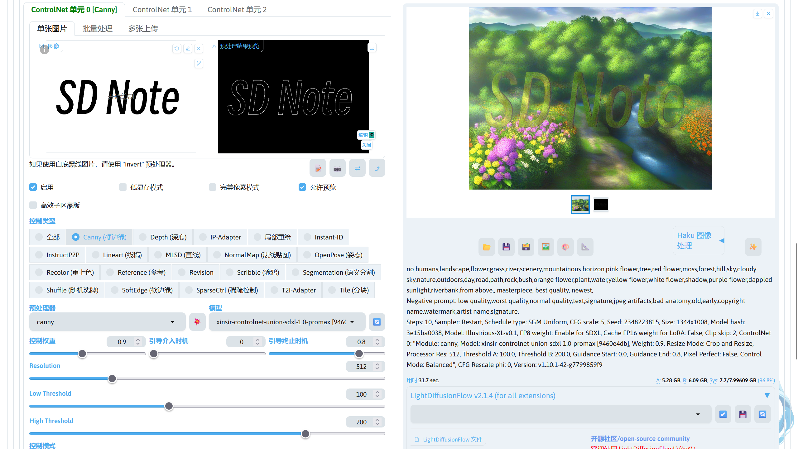Refresh the ControlNet model list
This screenshot has height=449, width=798.
pyautogui.click(x=377, y=322)
